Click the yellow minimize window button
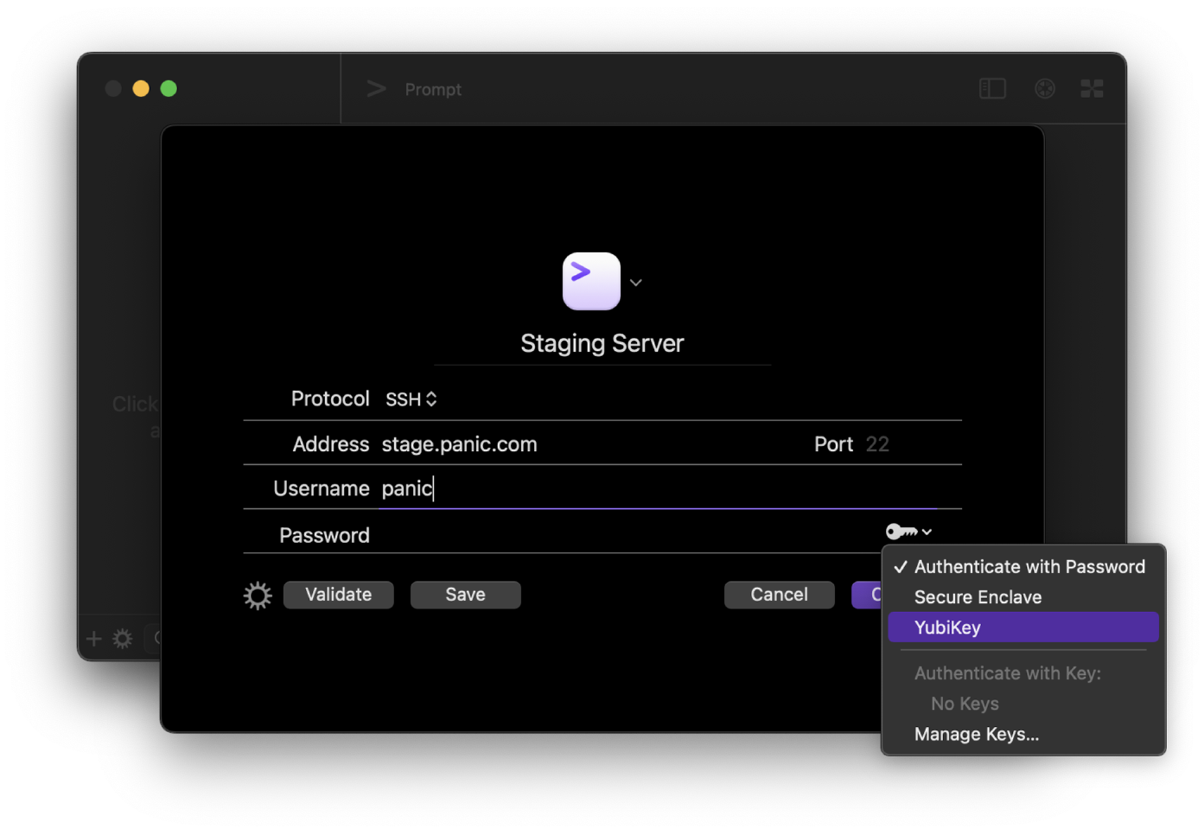This screenshot has width=1204, height=835. (x=141, y=88)
